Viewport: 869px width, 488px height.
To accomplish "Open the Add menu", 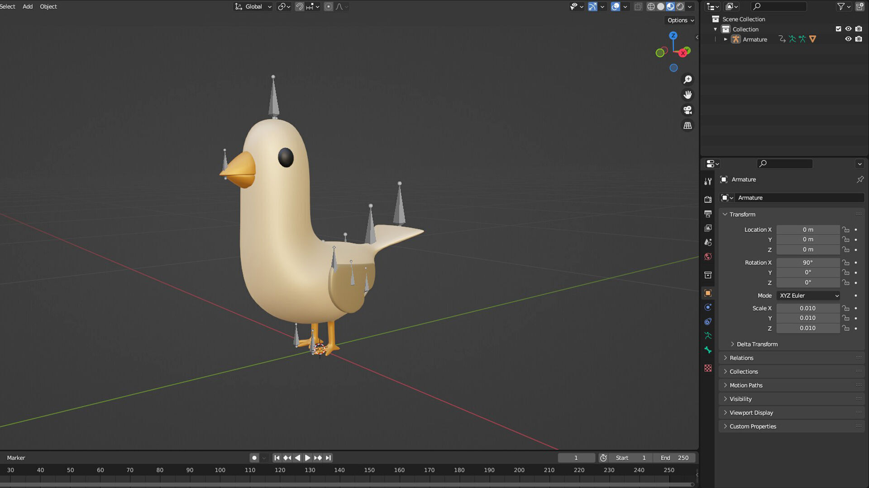I will click(x=28, y=6).
